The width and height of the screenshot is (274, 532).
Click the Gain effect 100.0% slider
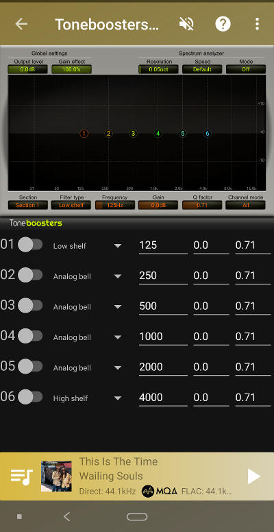[71, 69]
